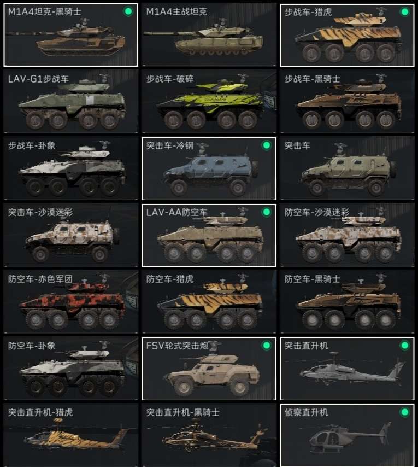418x467 pixels.
Task: Choose 突击车-沙漠迷彩 desert camo skin
Action: pyautogui.click(x=71, y=235)
